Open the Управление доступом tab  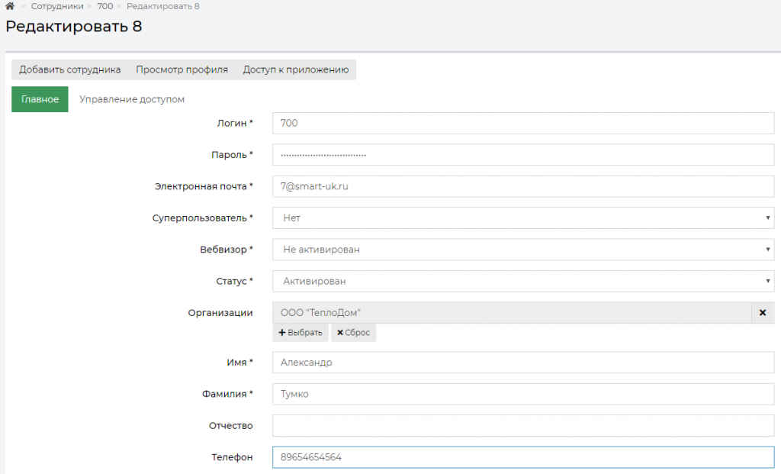click(132, 99)
